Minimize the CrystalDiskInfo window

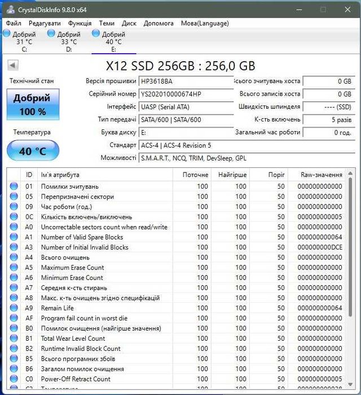[299, 10]
